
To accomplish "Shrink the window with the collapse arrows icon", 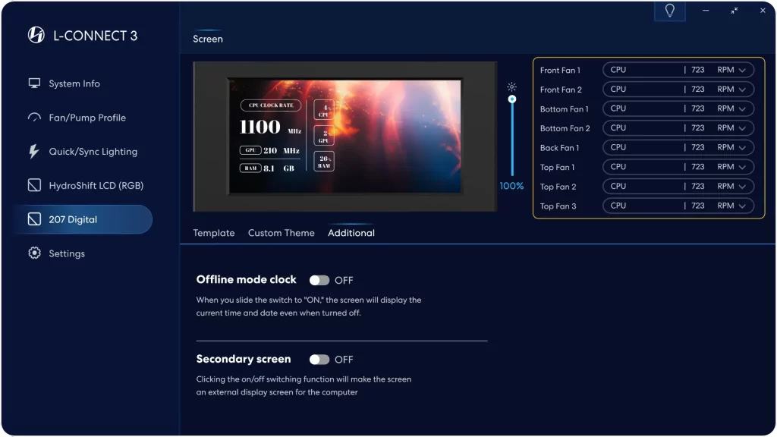I will click(x=734, y=11).
